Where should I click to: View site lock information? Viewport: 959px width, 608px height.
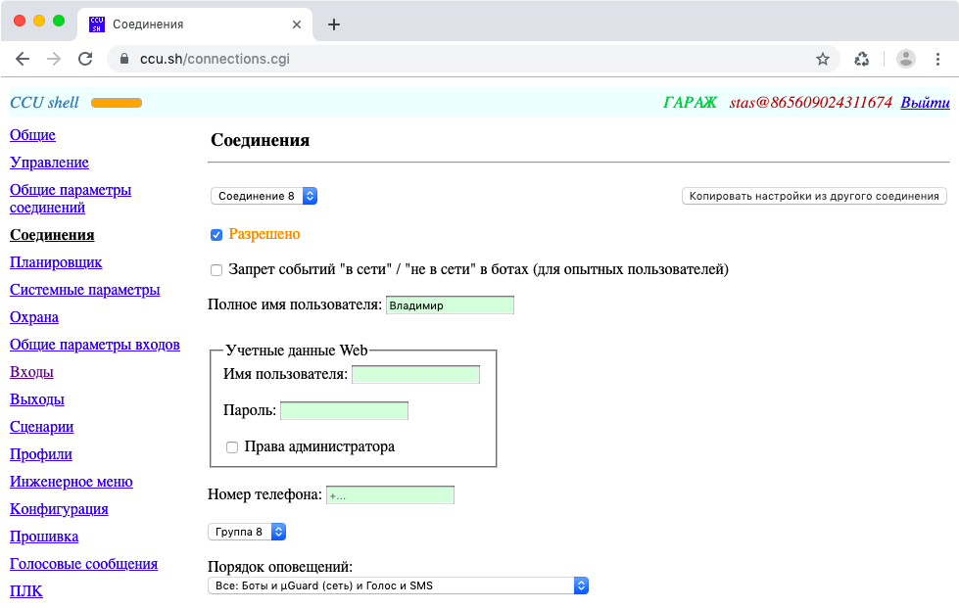(124, 59)
